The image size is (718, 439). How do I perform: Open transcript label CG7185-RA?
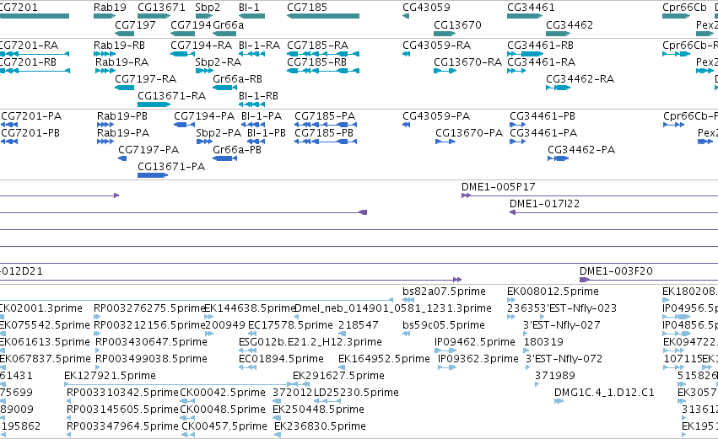click(317, 46)
